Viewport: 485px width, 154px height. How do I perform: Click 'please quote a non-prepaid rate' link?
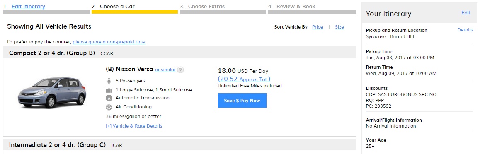pos(109,42)
